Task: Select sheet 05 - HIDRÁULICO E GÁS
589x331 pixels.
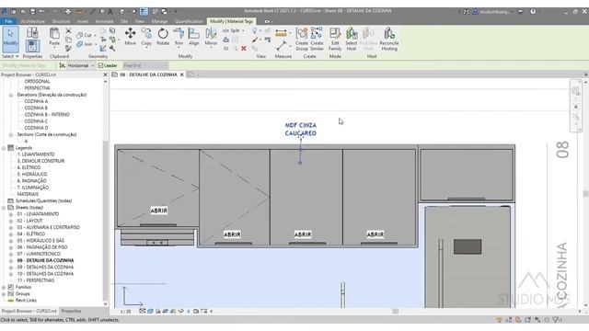Action: point(40,241)
